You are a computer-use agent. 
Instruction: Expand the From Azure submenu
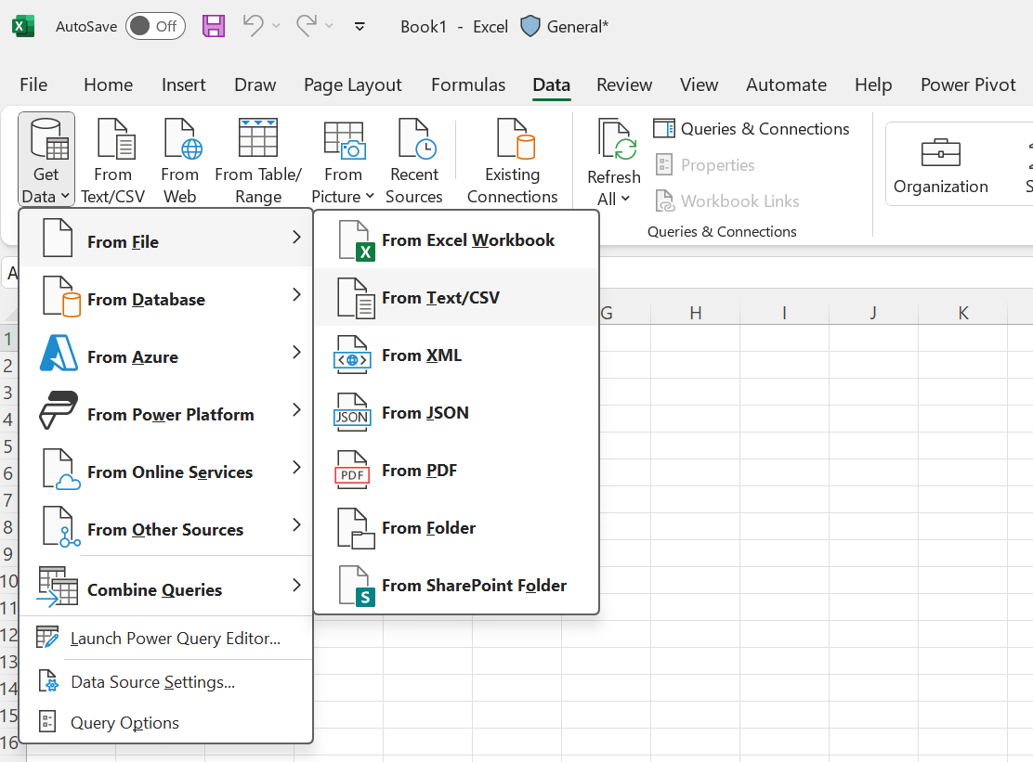click(166, 354)
